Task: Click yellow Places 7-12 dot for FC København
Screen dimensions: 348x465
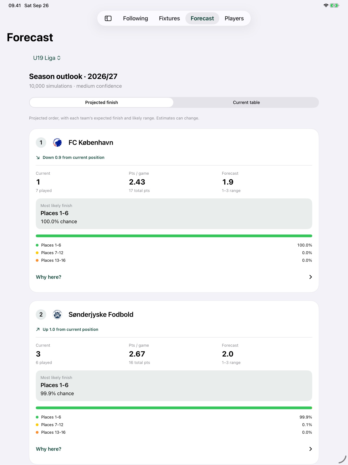Action: click(x=37, y=253)
